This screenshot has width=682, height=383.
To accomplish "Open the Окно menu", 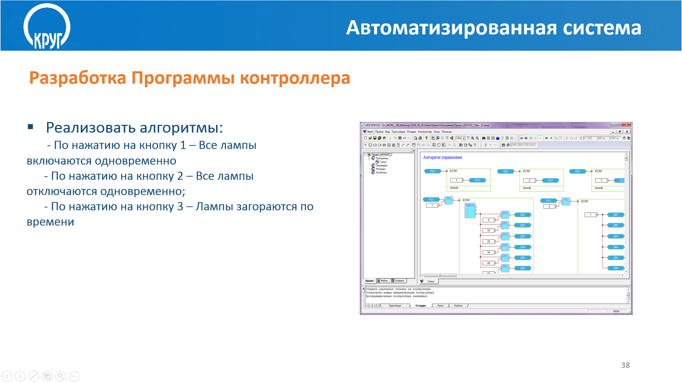I will pyautogui.click(x=437, y=132).
